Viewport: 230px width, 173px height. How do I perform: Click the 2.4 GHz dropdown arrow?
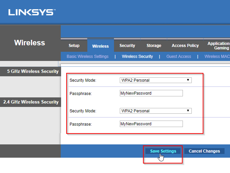coord(188,111)
